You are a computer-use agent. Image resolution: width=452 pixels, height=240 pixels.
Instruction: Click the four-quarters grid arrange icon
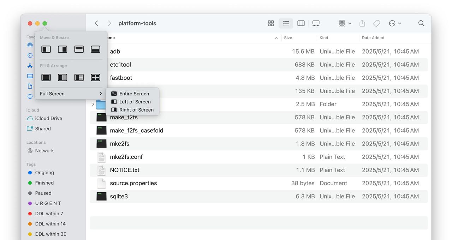(95, 78)
